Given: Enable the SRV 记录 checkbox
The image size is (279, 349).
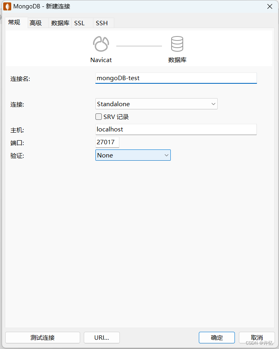Looking at the screenshot, I should [99, 117].
